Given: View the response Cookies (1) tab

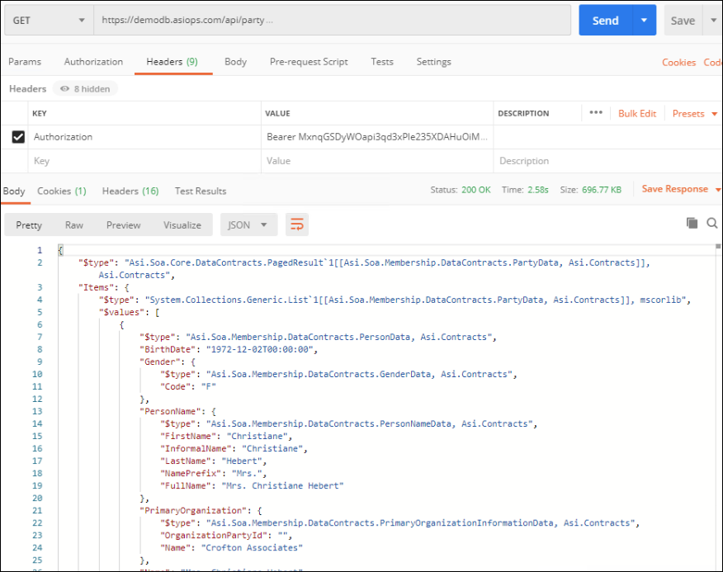Looking at the screenshot, I should tap(62, 191).
